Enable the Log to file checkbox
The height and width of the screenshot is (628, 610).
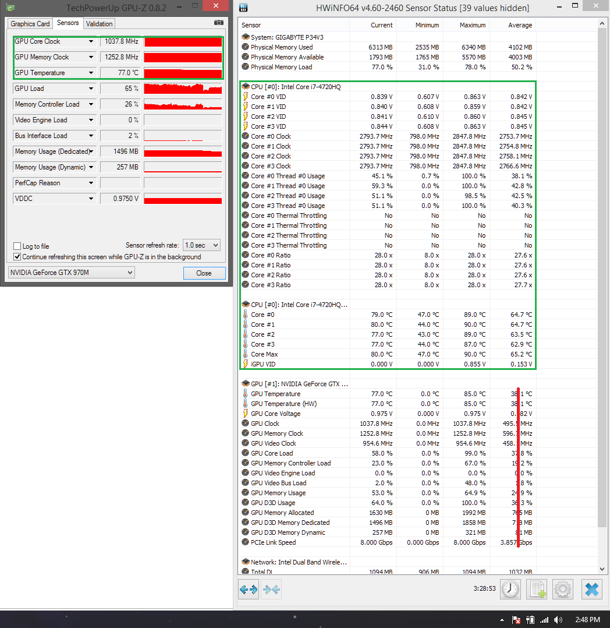pyautogui.click(x=17, y=246)
